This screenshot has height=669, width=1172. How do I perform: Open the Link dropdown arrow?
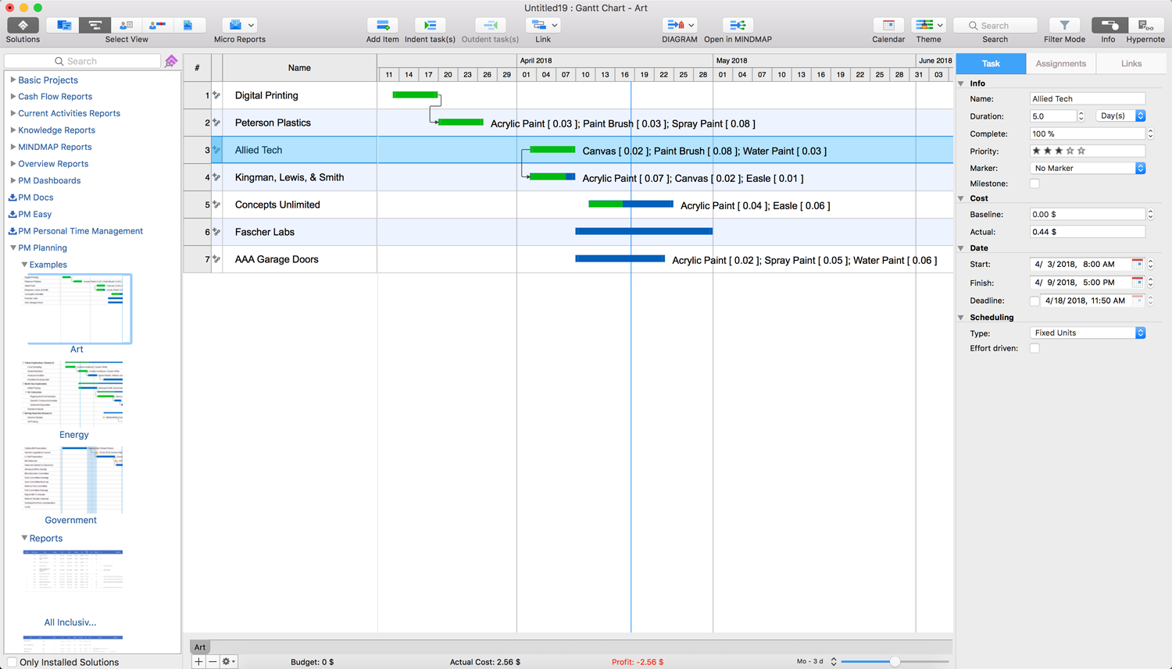(x=555, y=26)
